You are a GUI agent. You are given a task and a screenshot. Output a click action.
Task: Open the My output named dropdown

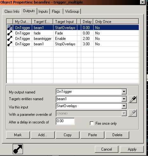[x=124, y=92]
